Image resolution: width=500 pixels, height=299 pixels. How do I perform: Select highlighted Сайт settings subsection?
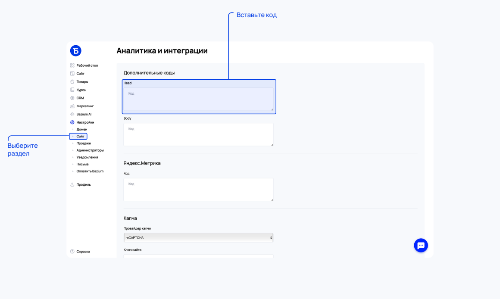pyautogui.click(x=80, y=137)
